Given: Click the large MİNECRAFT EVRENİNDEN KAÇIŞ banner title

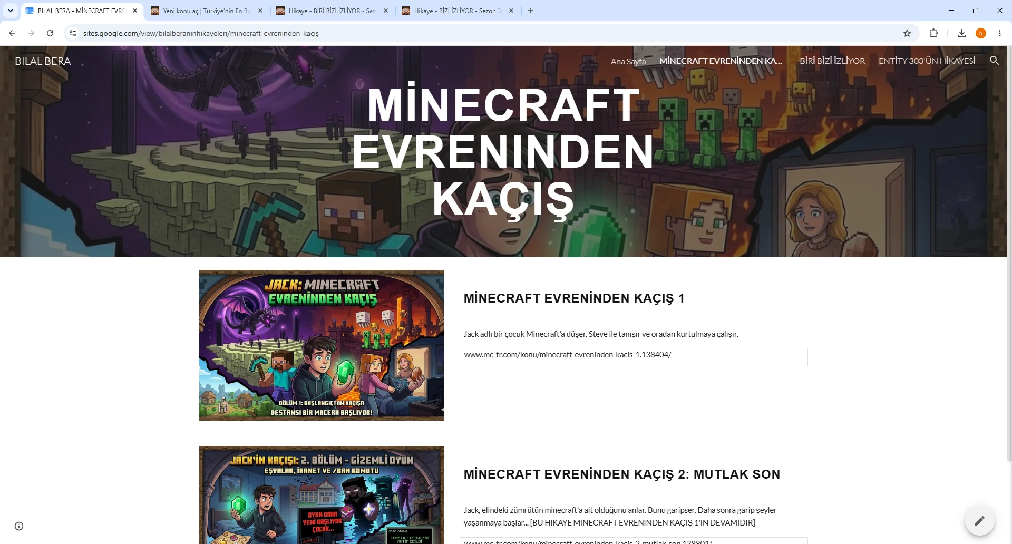Looking at the screenshot, I should 503,152.
